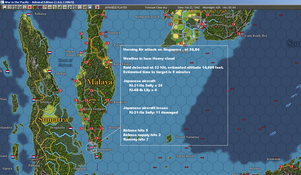301x175 pixels.
Task: Select the Japanese flag base at Cam Ranh Bay
Action: [239, 33]
